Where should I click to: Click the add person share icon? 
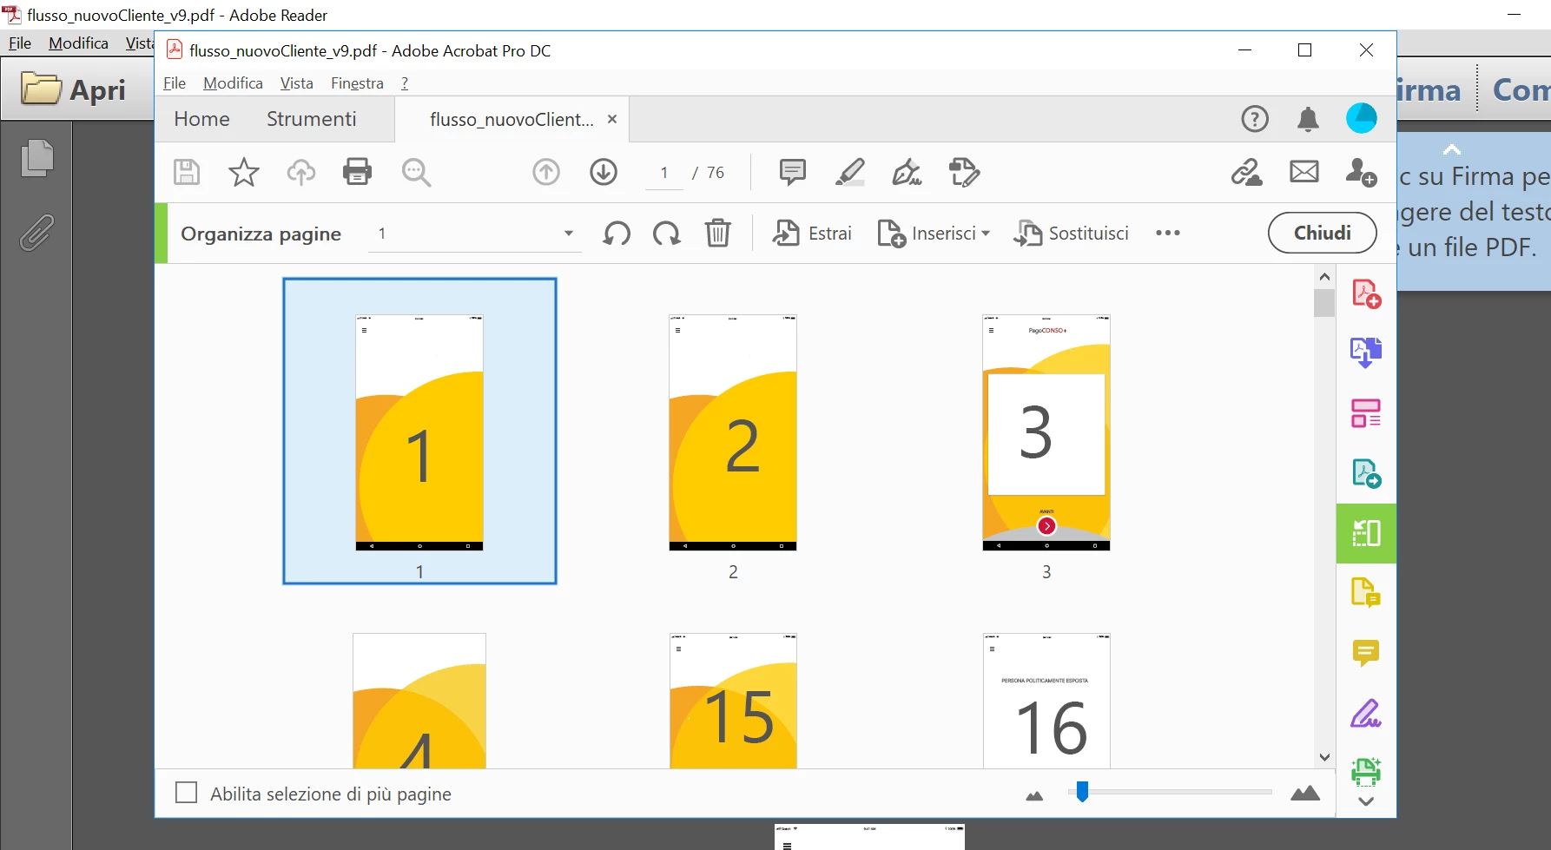click(1361, 172)
